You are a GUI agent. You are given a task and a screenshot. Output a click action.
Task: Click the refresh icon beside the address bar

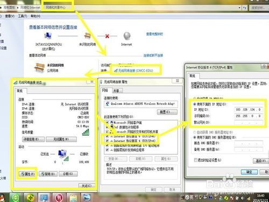click(x=245, y=8)
